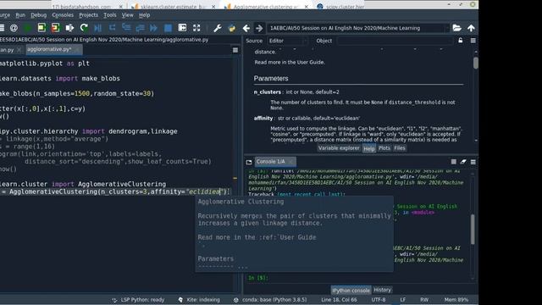Run cell and advance to next

point(55,28)
